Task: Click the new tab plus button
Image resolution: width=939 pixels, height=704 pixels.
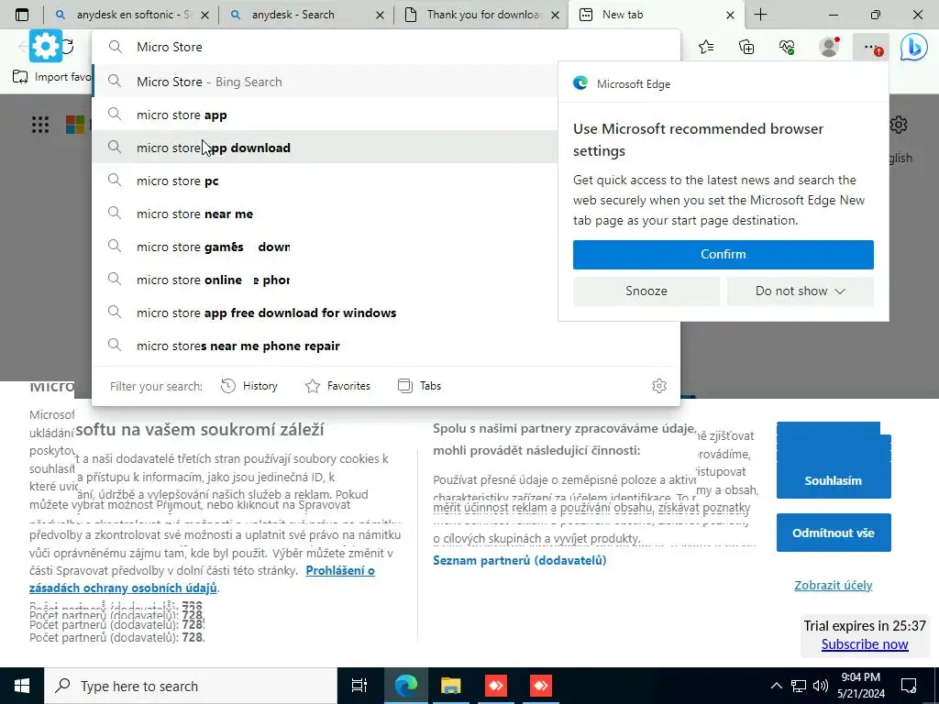Action: coord(760,15)
